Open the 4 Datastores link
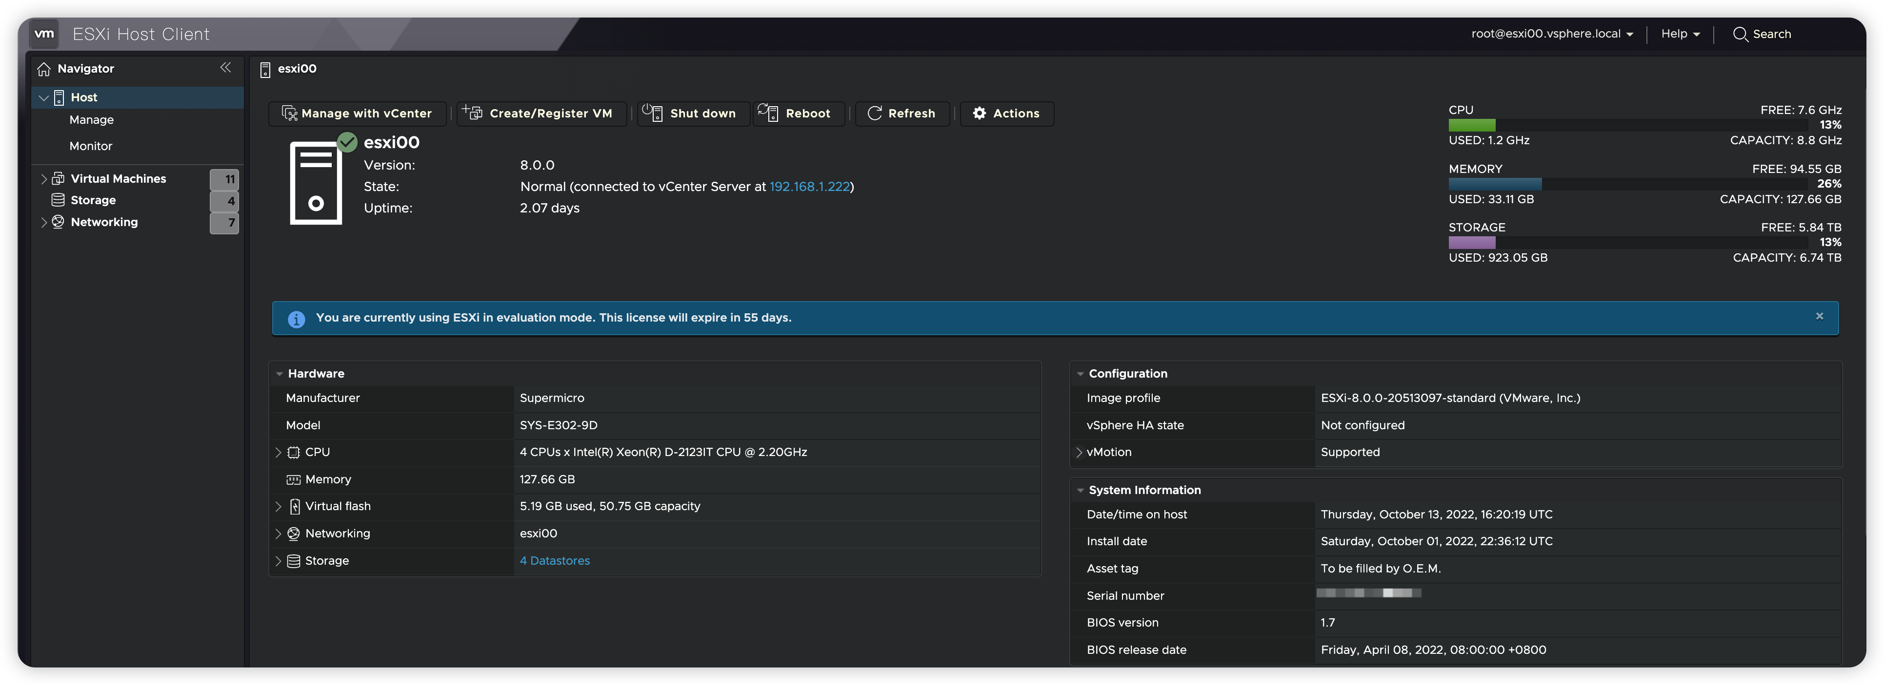Viewport: 1884px width, 685px height. tap(554, 561)
